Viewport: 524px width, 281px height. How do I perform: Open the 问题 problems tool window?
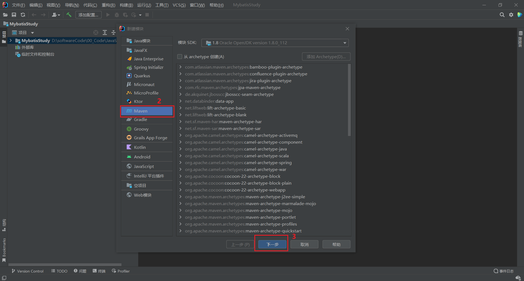pos(80,271)
